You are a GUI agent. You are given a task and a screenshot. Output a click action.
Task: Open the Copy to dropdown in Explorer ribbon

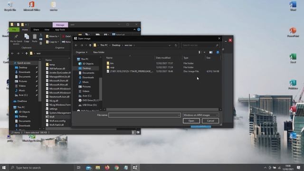[x=53, y=42]
